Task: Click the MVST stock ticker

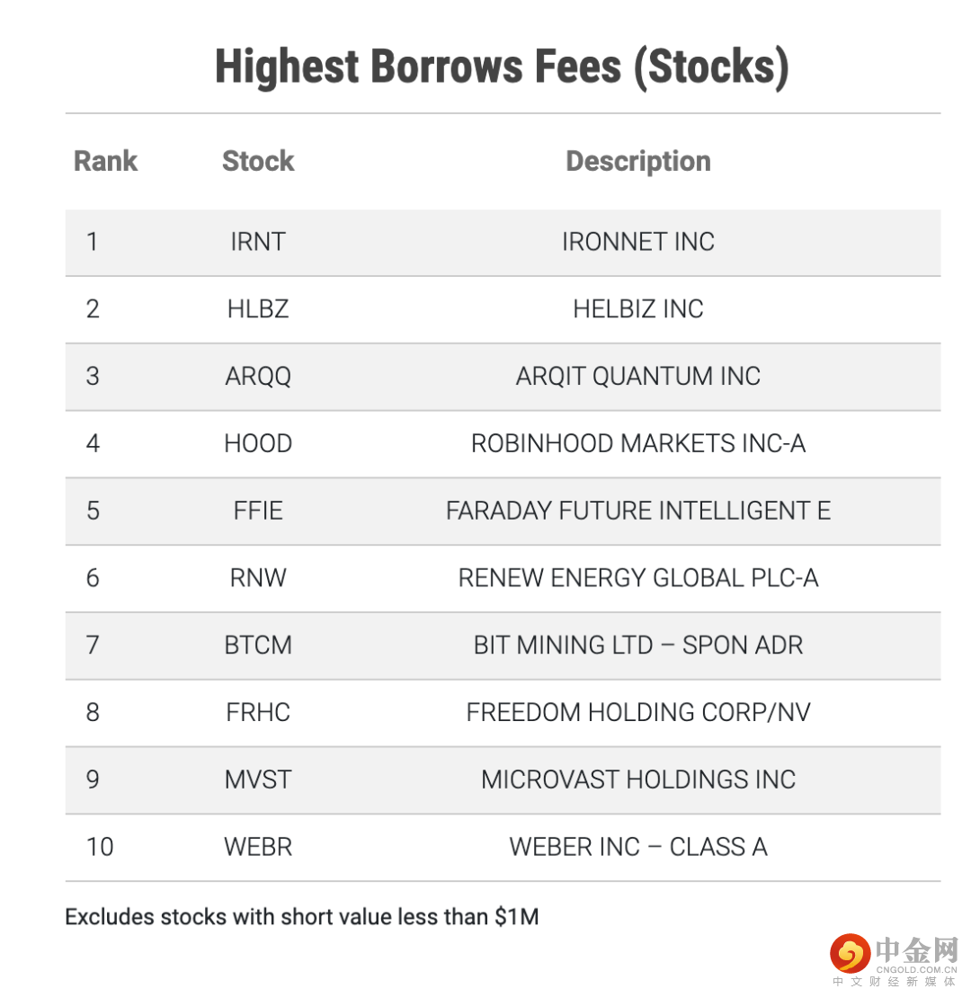Action: click(258, 779)
